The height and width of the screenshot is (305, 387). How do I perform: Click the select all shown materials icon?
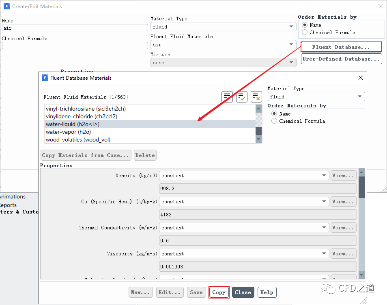242,97
